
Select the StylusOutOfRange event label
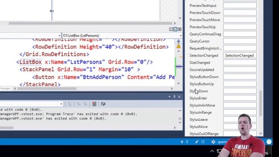click(x=204, y=134)
